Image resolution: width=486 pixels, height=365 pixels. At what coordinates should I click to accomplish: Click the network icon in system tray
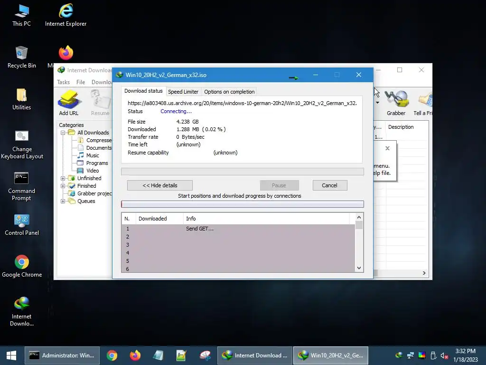[411, 355]
